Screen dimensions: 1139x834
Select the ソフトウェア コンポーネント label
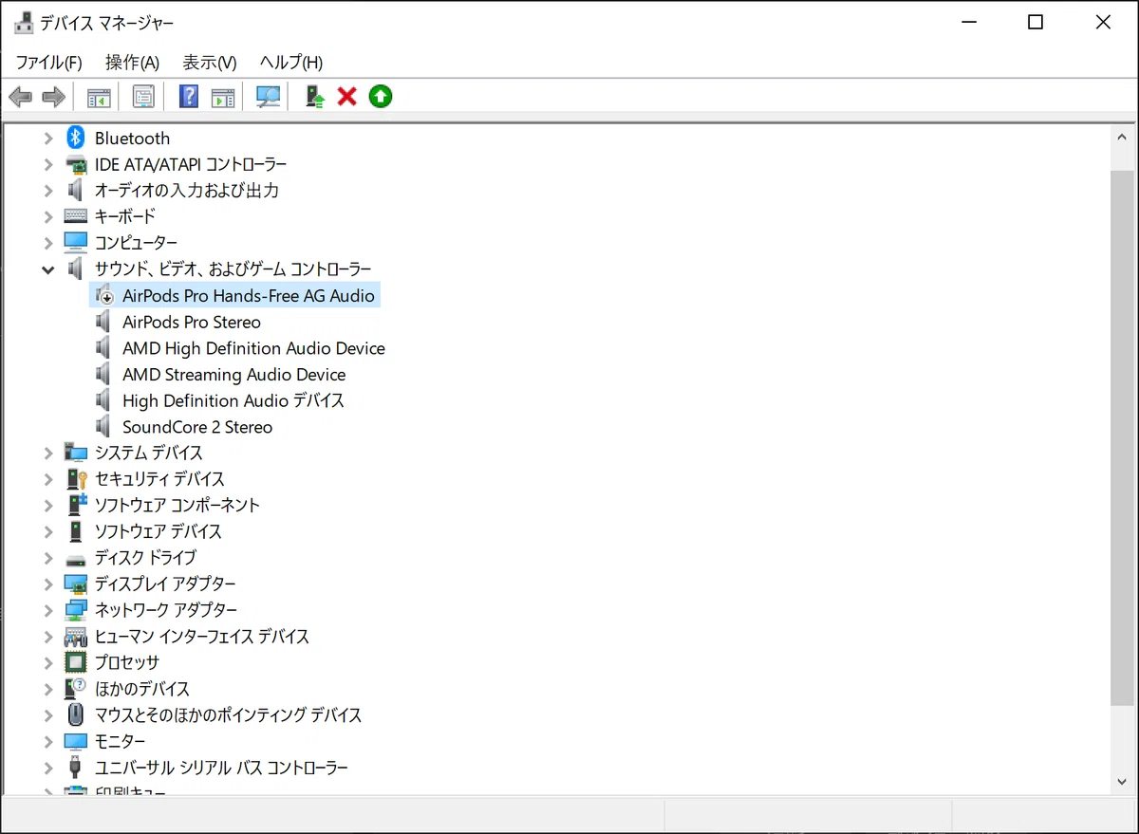click(177, 505)
